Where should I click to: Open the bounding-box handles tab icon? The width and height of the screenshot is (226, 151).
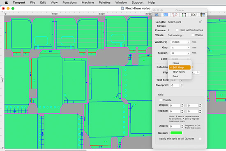point(184,14)
